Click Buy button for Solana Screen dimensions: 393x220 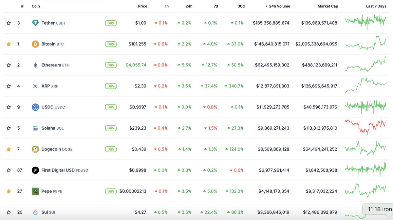111,128
